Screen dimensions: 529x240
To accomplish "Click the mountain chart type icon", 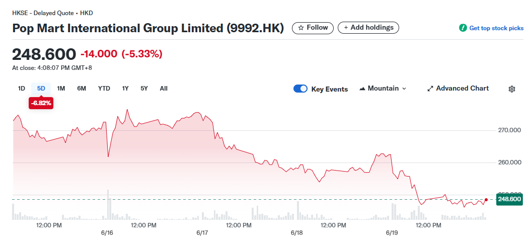I will tap(362, 89).
